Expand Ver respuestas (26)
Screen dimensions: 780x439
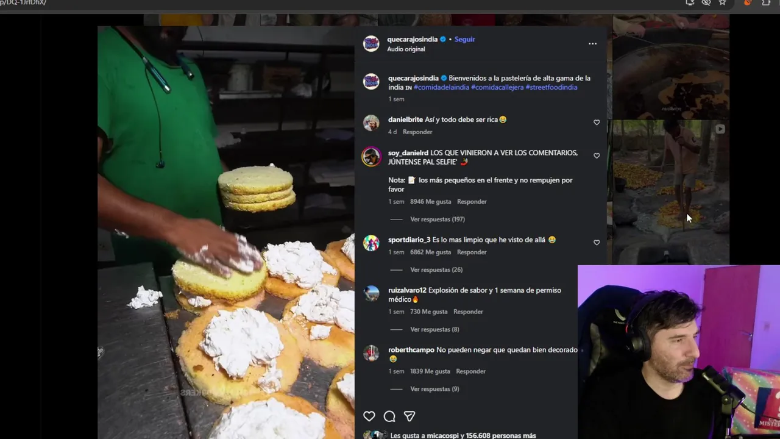pos(436,270)
